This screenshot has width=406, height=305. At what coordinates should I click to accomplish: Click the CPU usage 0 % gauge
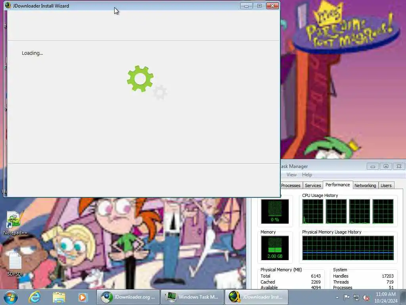(x=275, y=211)
